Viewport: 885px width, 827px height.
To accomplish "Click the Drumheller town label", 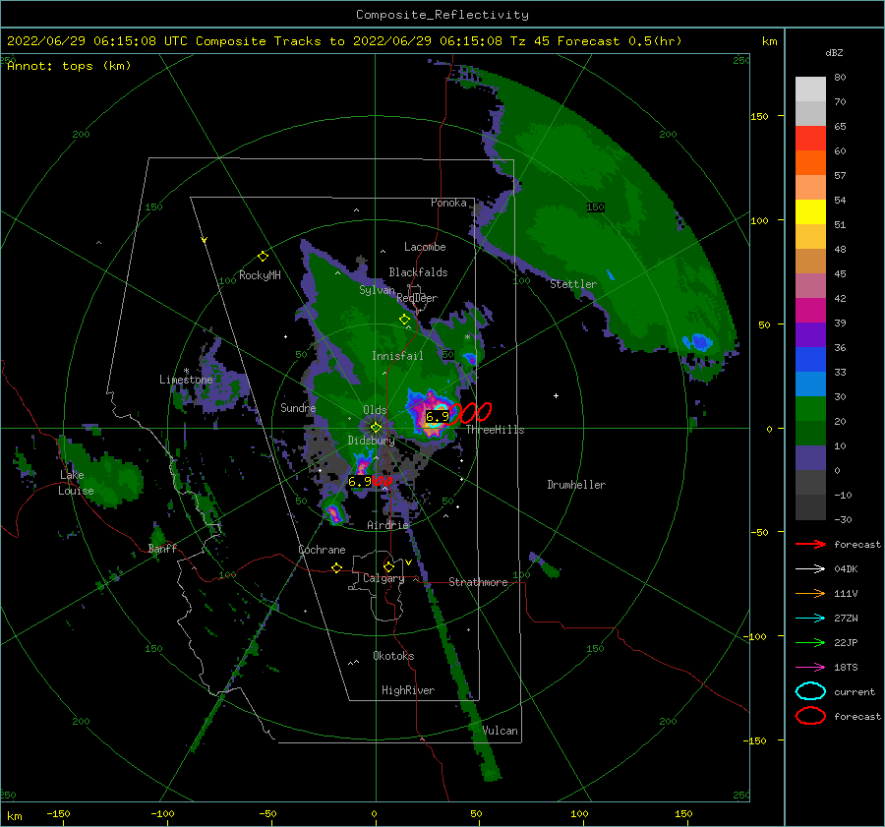I will click(x=576, y=485).
